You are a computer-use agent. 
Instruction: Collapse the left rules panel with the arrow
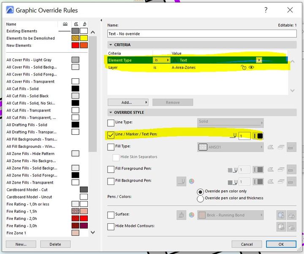pos(101,20)
